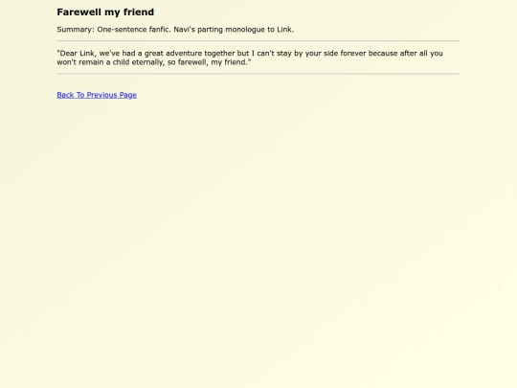The image size is (517, 388).
Task: Click the word "because" in the story
Action: click(383, 53)
